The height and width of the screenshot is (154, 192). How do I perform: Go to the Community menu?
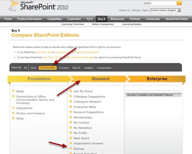[x=153, y=19]
